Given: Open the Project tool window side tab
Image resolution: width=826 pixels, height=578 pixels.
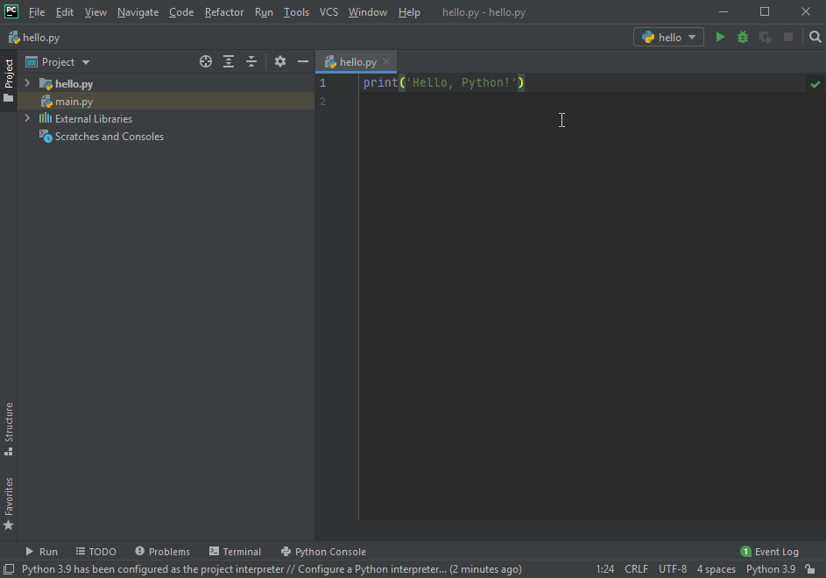Looking at the screenshot, I should (x=9, y=80).
